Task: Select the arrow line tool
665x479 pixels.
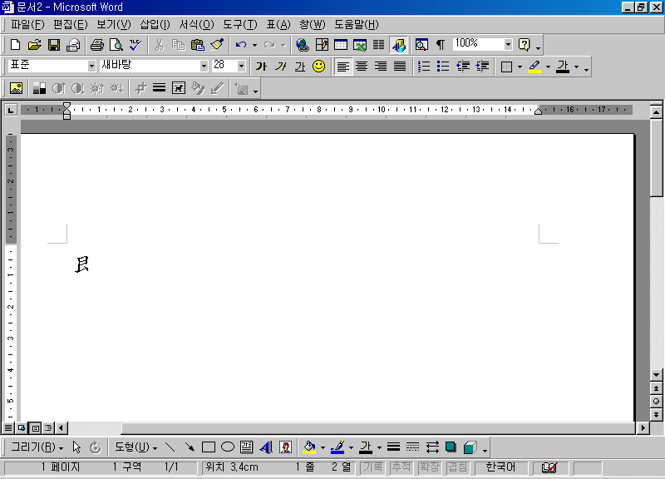Action: pos(190,447)
